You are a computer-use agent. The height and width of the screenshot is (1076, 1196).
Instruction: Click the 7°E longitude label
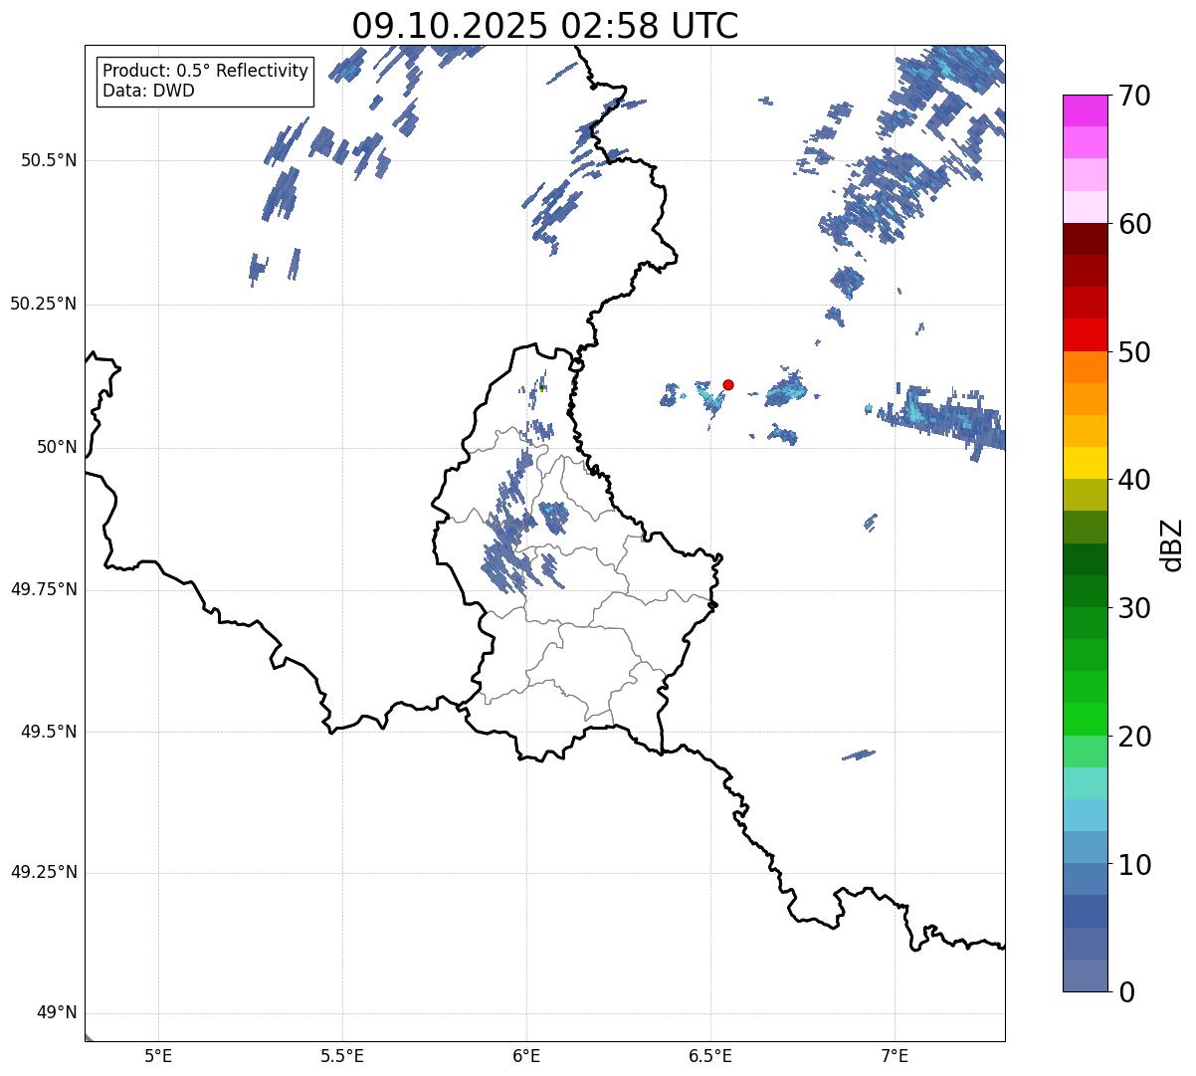(896, 1055)
